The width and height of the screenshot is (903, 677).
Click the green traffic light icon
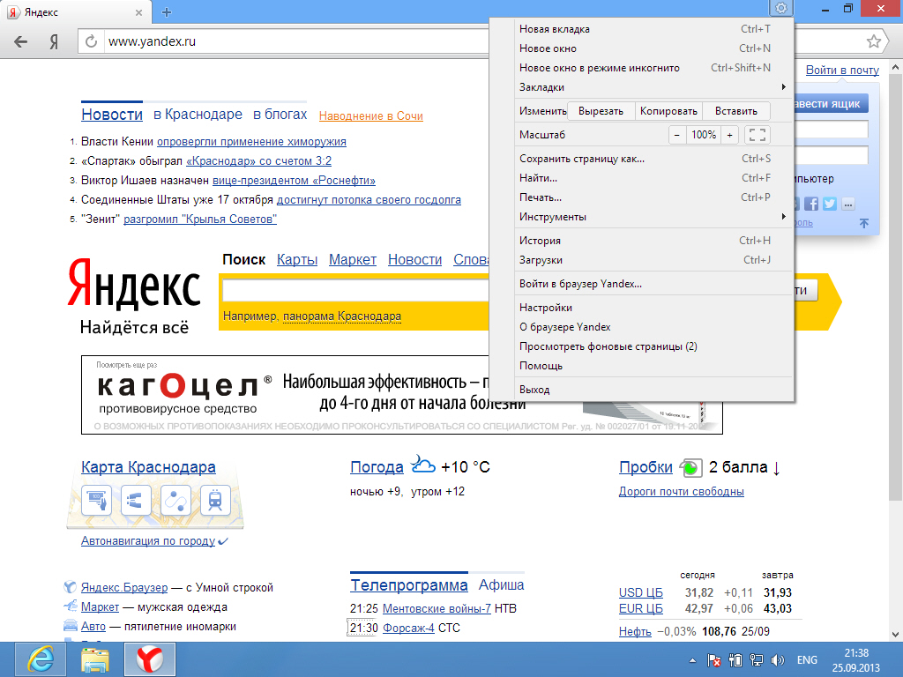pos(690,467)
